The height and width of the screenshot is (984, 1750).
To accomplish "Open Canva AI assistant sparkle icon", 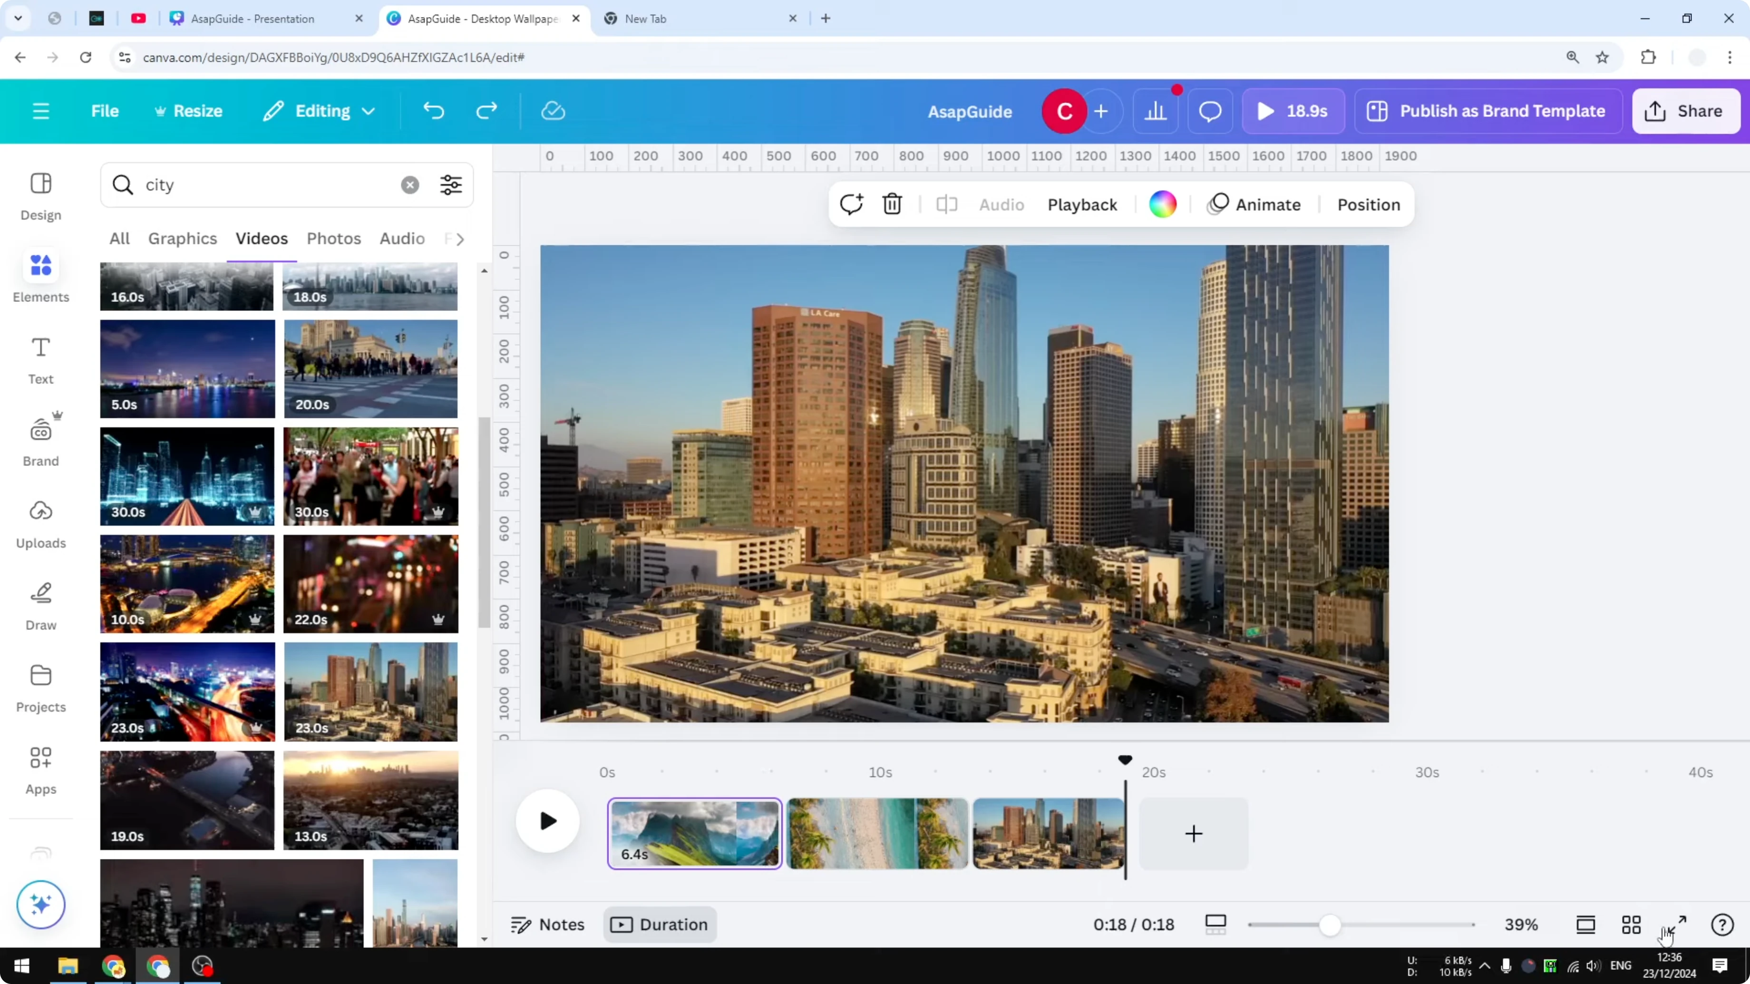I will [40, 905].
